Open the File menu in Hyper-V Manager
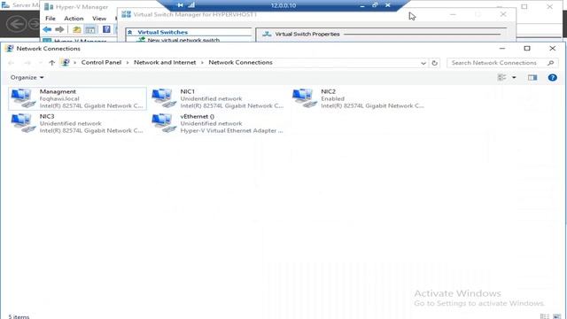567x319 pixels. [x=50, y=19]
